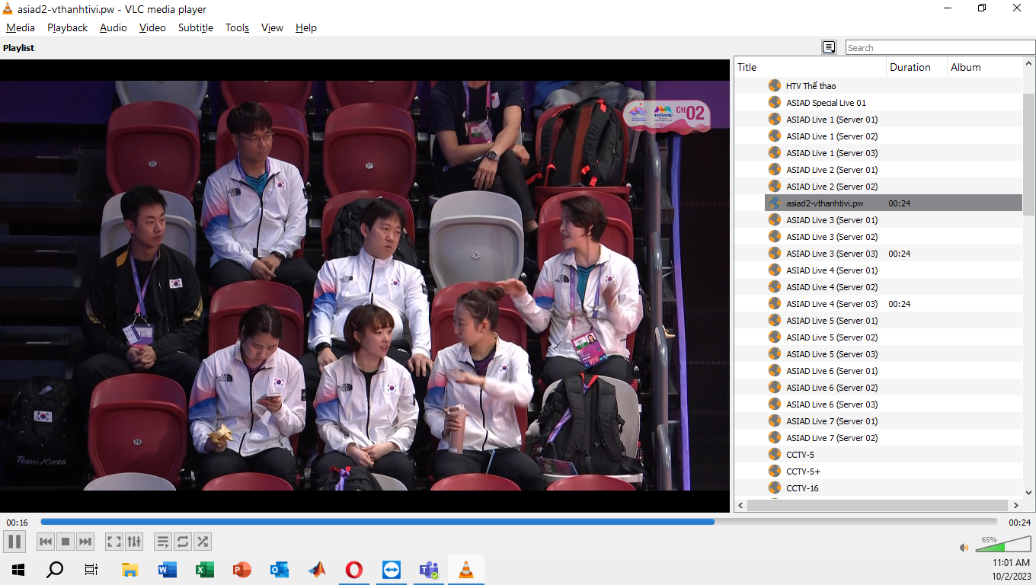The image size is (1036, 585).
Task: Open the Playback menu
Action: coord(68,27)
